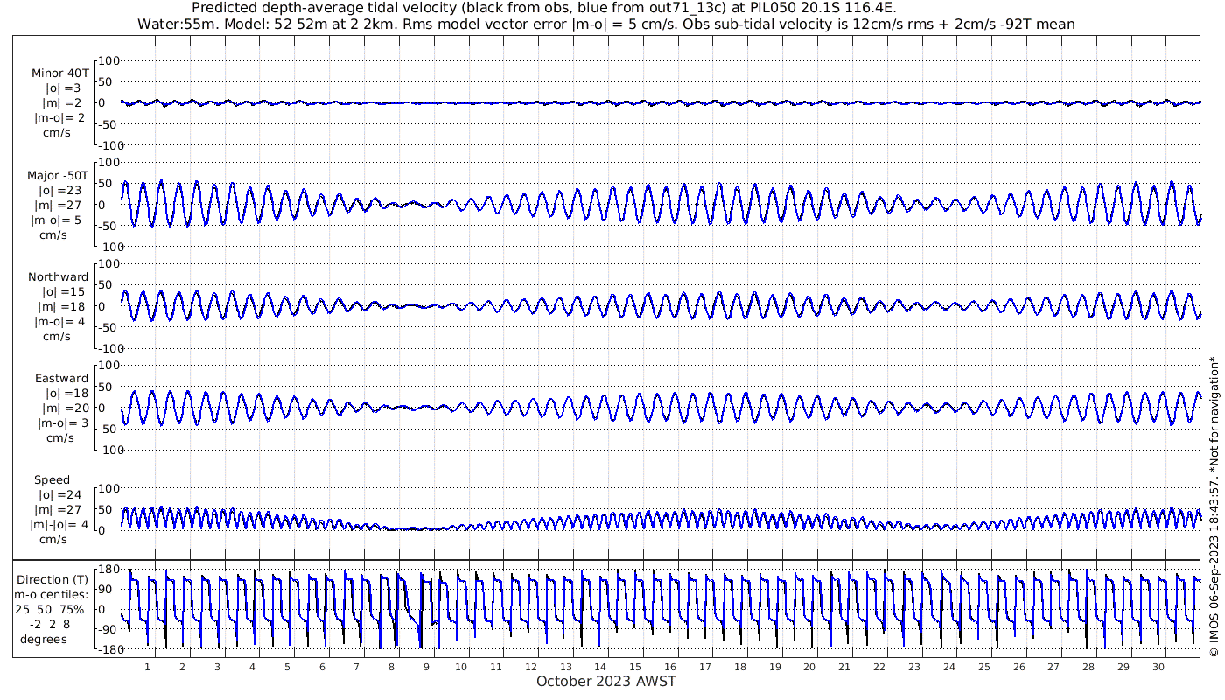This screenshot has width=1225, height=700.
Task: Click '|o| =3' in Minor panel
Action: coord(63,88)
